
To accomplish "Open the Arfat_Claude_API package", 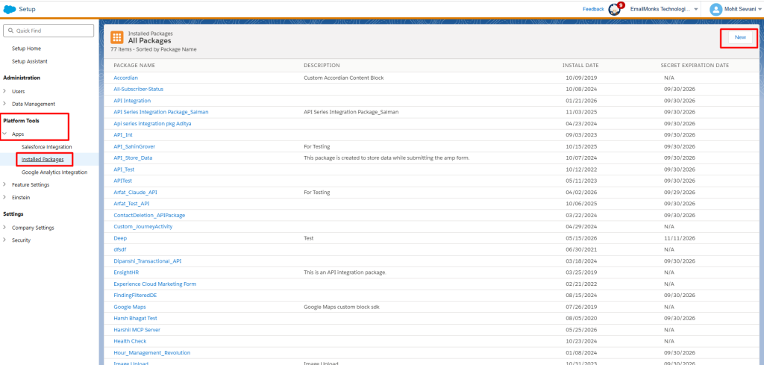I will [x=136, y=193].
